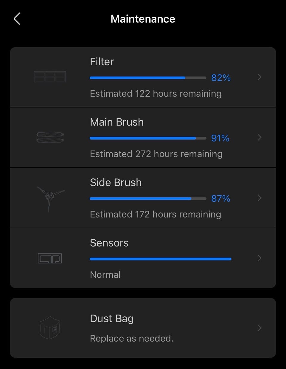Screen dimensions: 286x369
Task: Click the Main Brush progress bar
Action: (148, 138)
